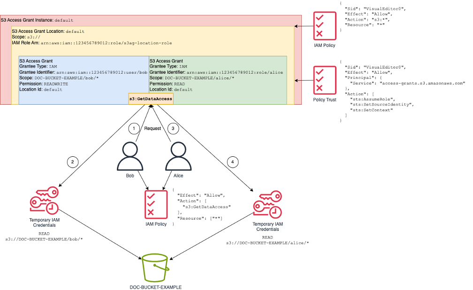The width and height of the screenshot is (473, 290).
Task: Click the Alice user icon
Action: point(177,157)
